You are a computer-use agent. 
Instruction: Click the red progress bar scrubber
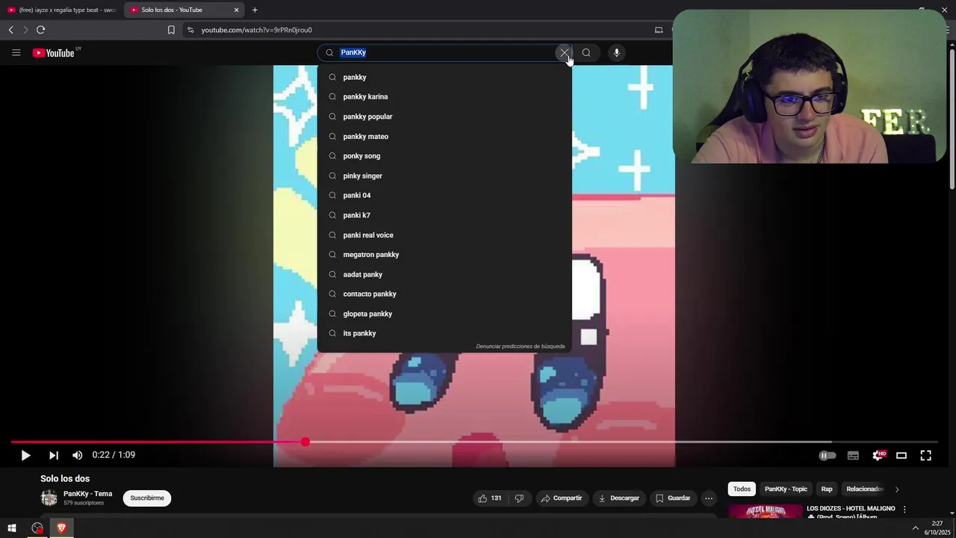(305, 442)
